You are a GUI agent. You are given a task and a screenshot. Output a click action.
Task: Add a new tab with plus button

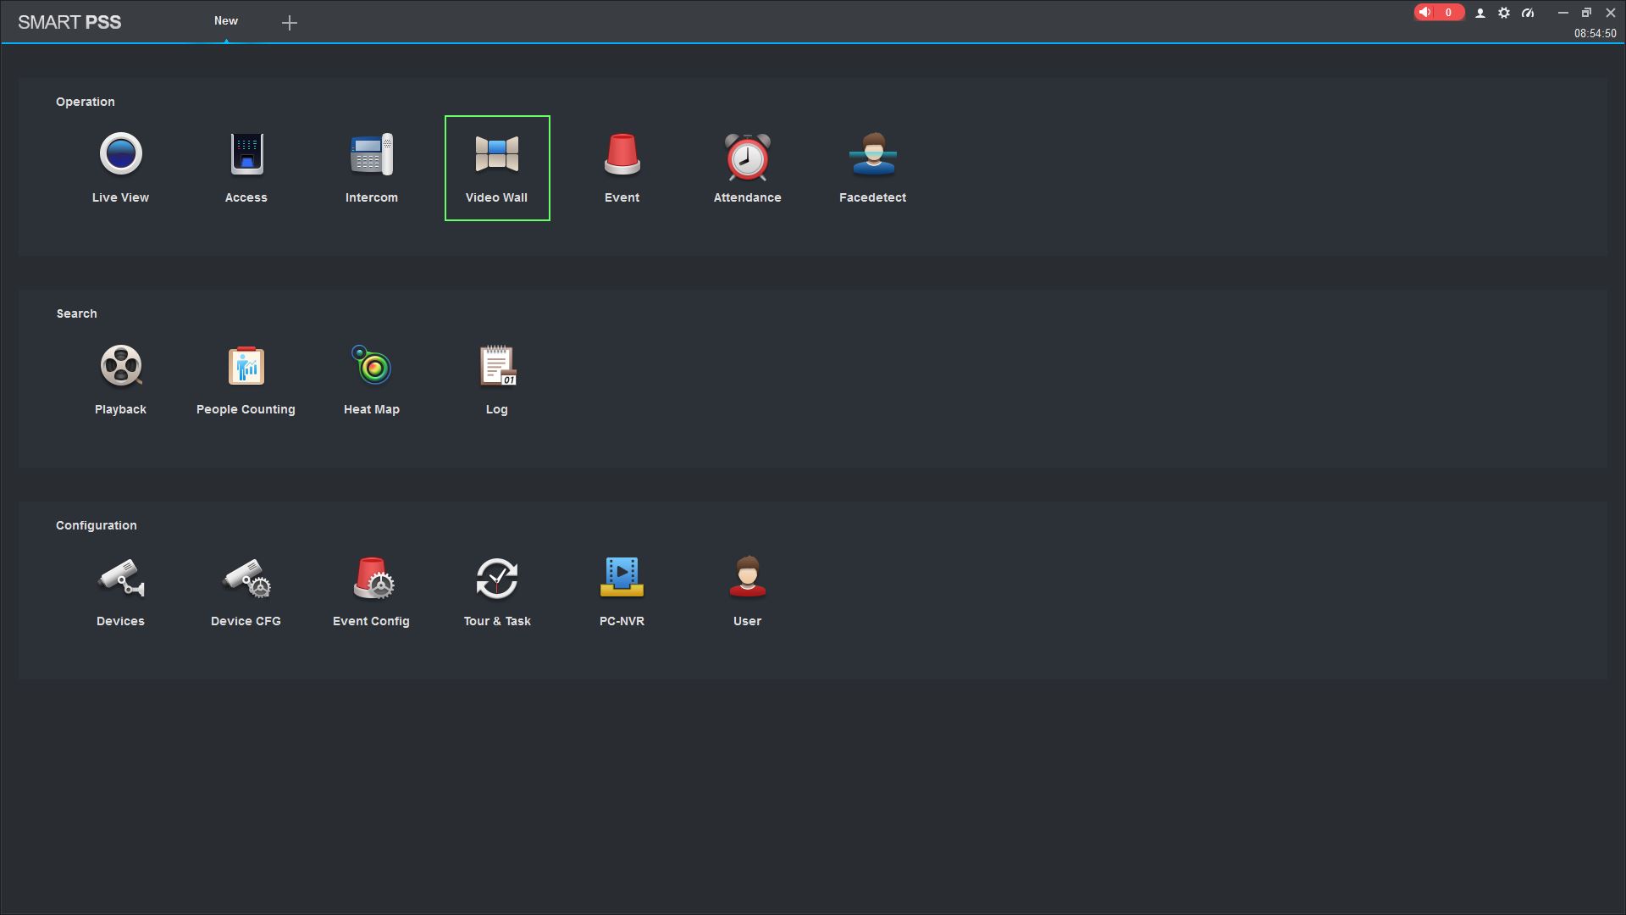[x=290, y=23]
